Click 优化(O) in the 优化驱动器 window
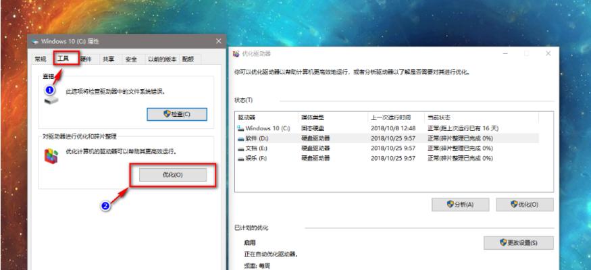The height and width of the screenshot is (270, 591). [x=525, y=205]
